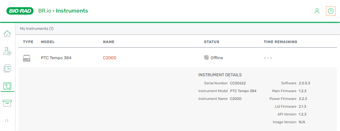Open the archive box sidebar icon
The image size is (340, 131).
7,103
